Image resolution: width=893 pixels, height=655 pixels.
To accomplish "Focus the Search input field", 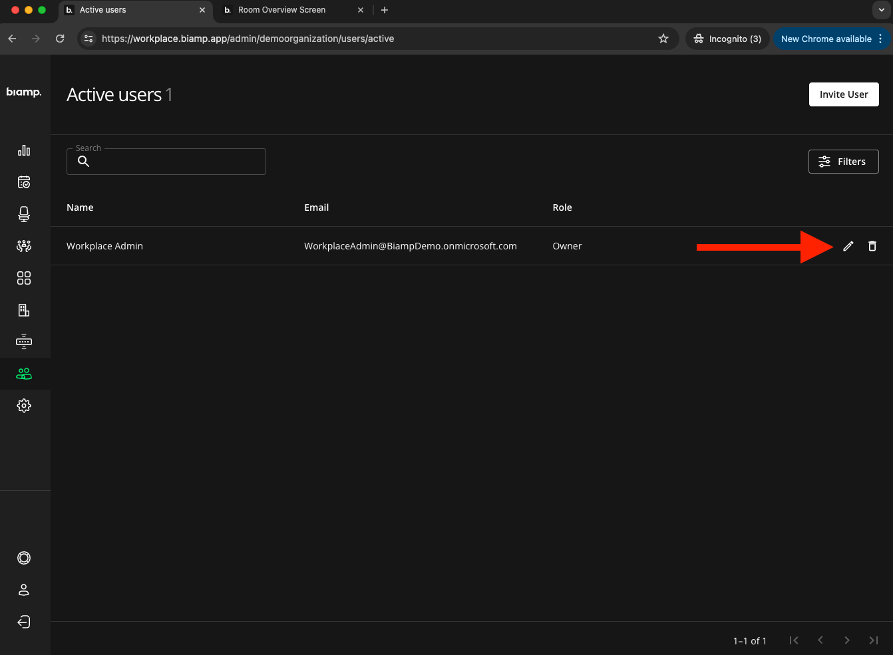I will (x=166, y=162).
